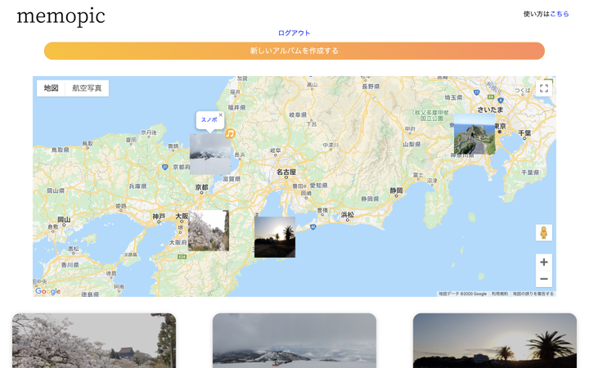Open the スノボ link in the map popup
Viewport: 589px width, 368px height.
point(209,119)
